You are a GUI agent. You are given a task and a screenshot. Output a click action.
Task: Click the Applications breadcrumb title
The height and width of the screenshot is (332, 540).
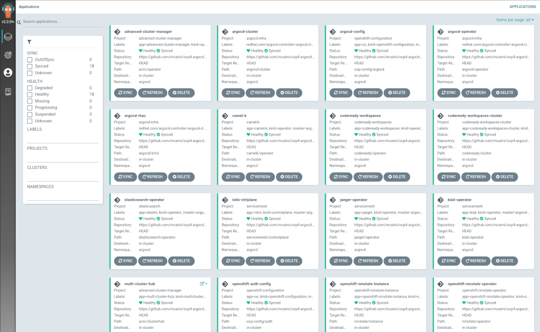[29, 6]
